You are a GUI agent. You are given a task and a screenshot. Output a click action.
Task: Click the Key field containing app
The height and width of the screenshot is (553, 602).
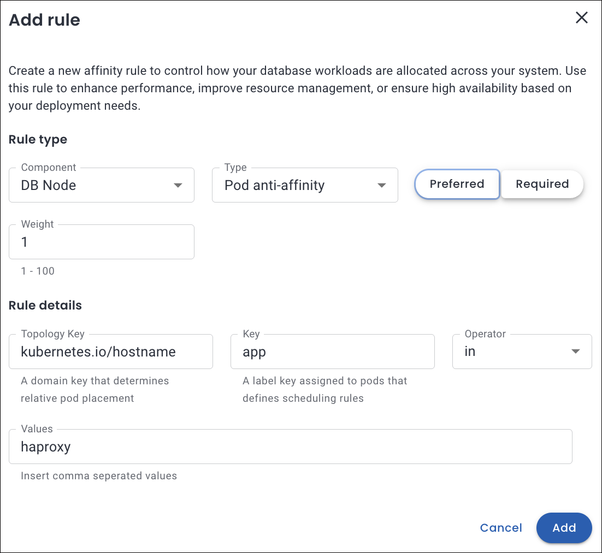[x=332, y=352]
